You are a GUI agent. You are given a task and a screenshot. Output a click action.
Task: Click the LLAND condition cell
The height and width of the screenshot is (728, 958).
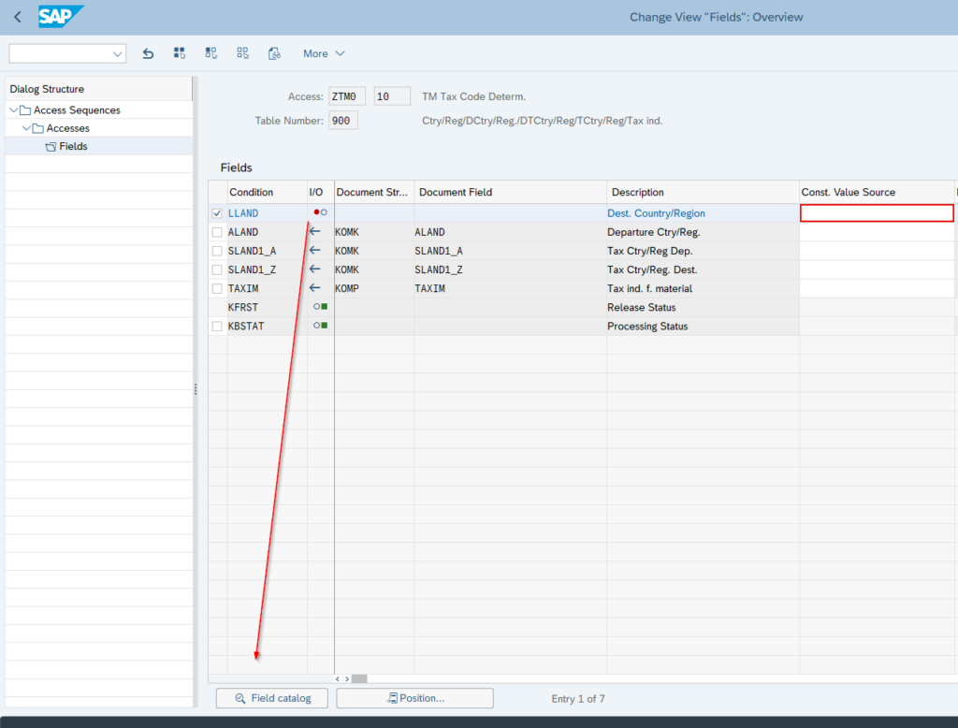pos(267,213)
